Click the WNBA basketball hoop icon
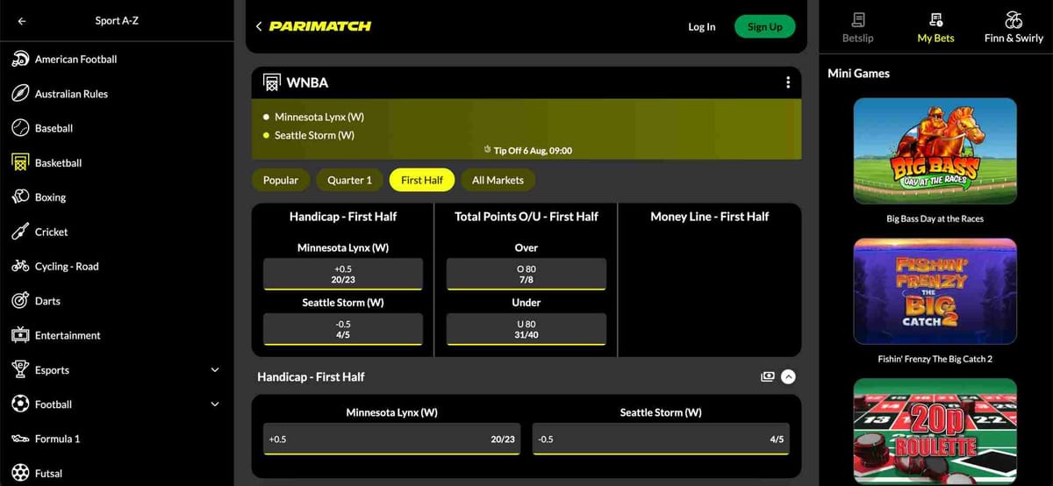The height and width of the screenshot is (486, 1053). pyautogui.click(x=271, y=82)
